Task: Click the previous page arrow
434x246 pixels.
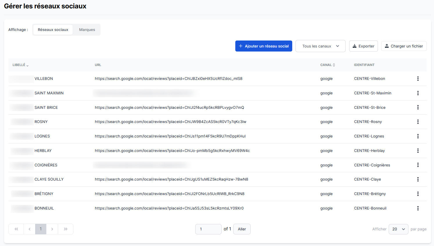Action: (29, 229)
